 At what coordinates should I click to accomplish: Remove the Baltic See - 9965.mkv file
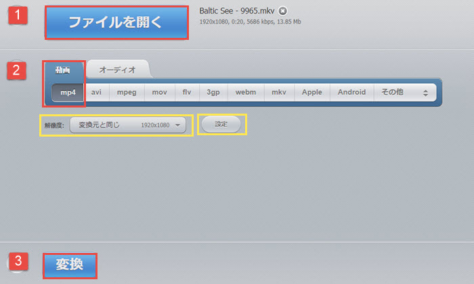[x=282, y=11]
